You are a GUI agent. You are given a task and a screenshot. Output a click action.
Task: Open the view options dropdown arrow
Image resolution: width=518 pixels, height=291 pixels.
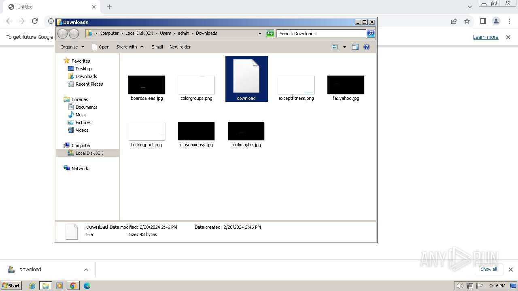(x=344, y=47)
